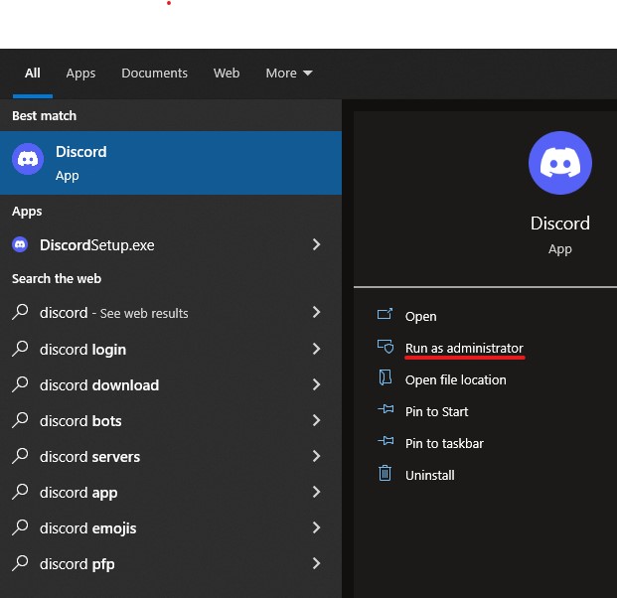Viewport: 617px width, 598px height.
Task: Choose Uninstall for Discord
Action: [430, 476]
